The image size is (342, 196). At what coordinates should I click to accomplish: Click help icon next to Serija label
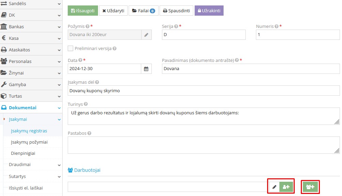click(x=176, y=26)
